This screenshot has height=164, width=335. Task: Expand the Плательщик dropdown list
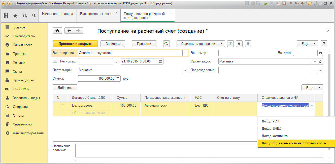[x=180, y=70]
